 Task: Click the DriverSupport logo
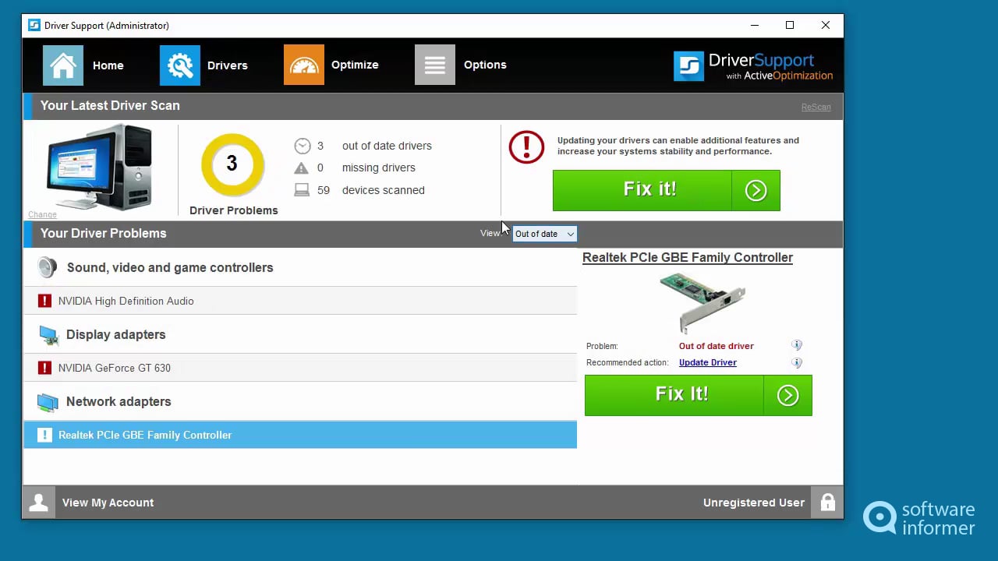point(753,66)
